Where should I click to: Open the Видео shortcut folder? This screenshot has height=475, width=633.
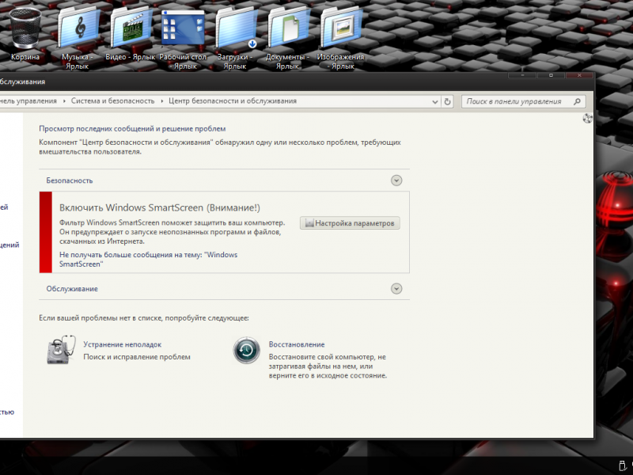pyautogui.click(x=130, y=29)
